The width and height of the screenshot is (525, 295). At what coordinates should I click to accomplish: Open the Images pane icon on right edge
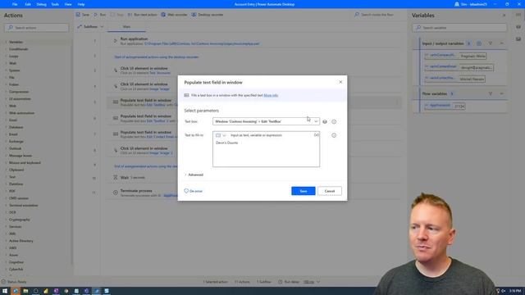click(518, 39)
